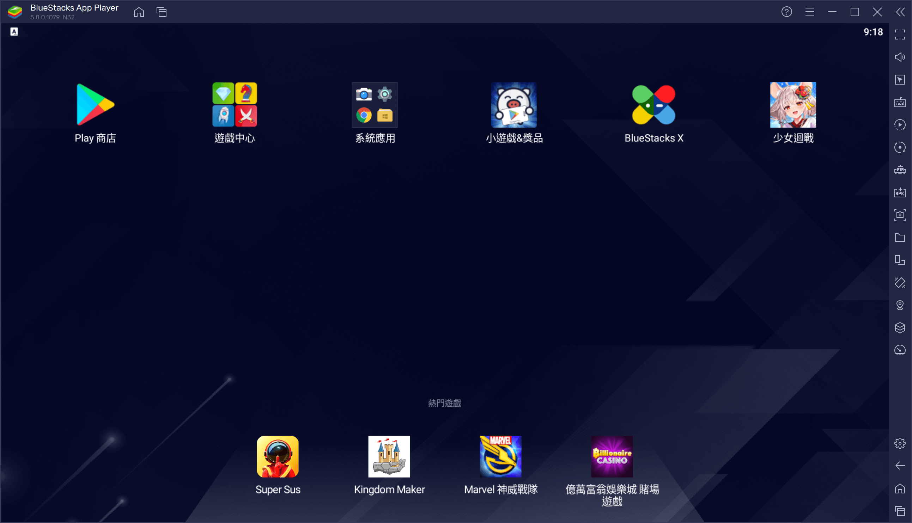912x523 pixels.
Task: Open the memory trim icon in sidebar
Action: [900, 170]
